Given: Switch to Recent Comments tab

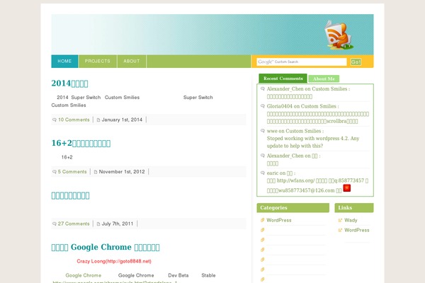Looking at the screenshot, I should click(283, 79).
